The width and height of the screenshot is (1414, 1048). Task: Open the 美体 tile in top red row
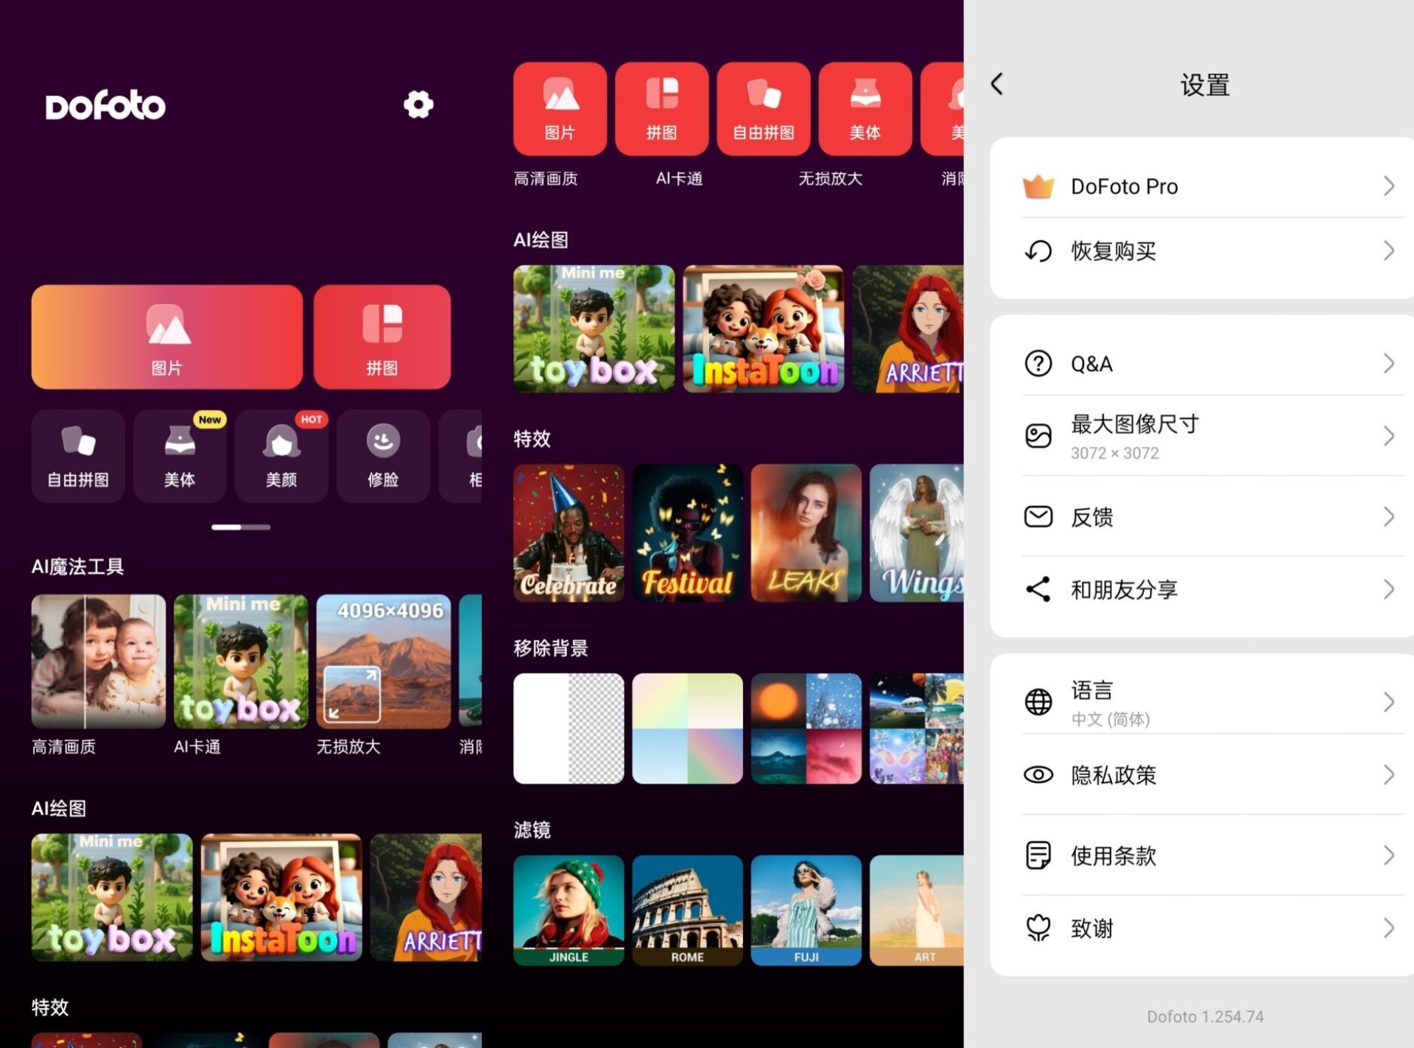click(865, 108)
